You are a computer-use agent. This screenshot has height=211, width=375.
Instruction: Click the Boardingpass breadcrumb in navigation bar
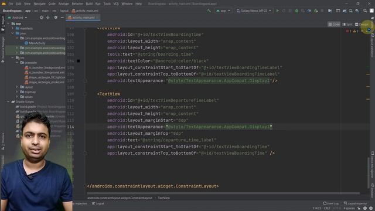[x=12, y=11]
